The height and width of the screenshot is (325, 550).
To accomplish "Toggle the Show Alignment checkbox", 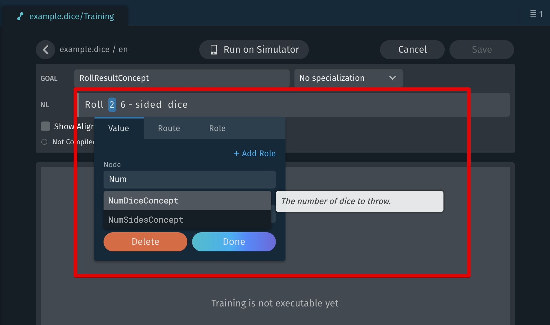I will [45, 126].
